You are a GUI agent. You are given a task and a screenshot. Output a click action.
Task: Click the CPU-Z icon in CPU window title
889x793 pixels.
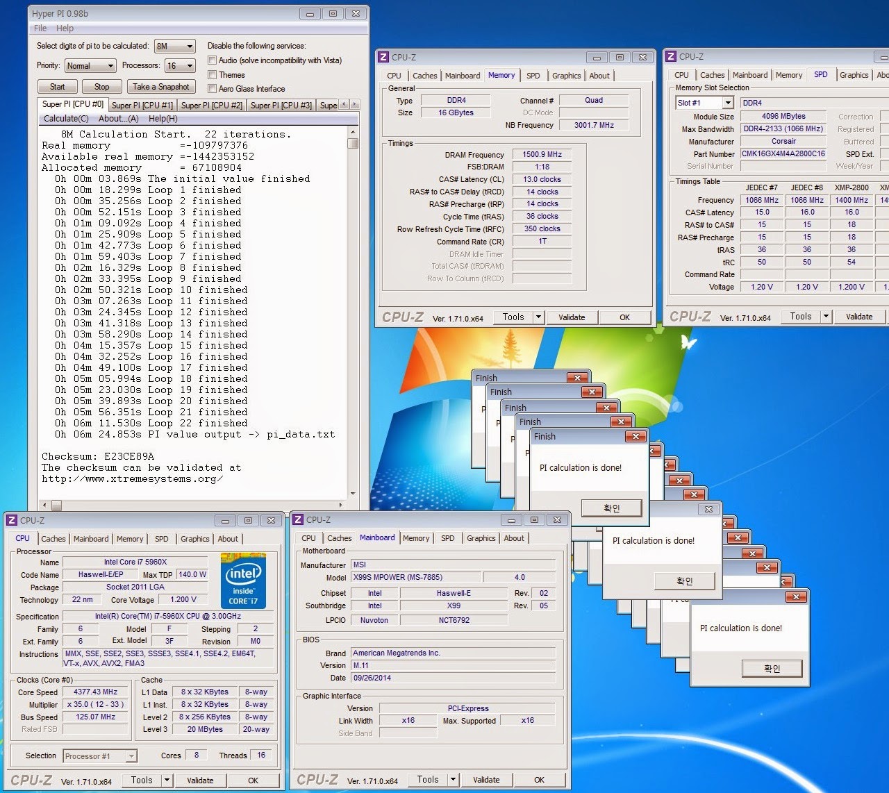coord(13,520)
